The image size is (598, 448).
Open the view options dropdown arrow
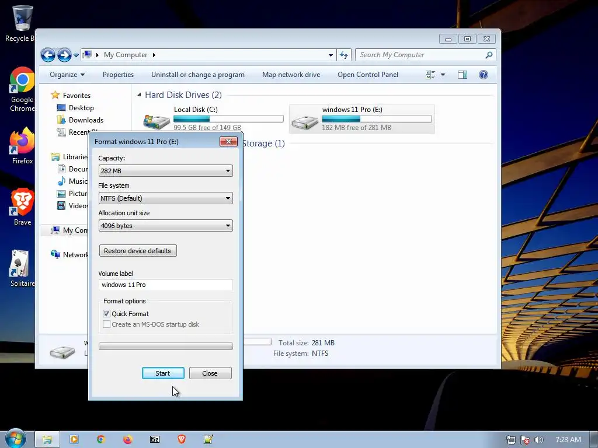[x=443, y=75]
